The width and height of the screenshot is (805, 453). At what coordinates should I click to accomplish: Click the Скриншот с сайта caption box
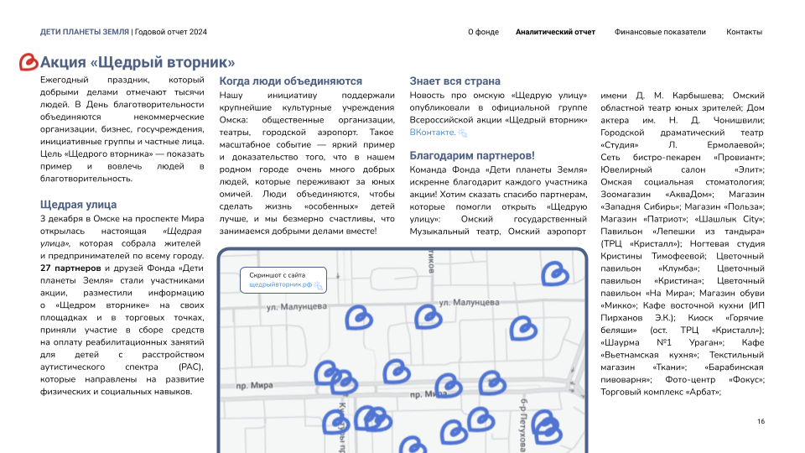click(283, 280)
